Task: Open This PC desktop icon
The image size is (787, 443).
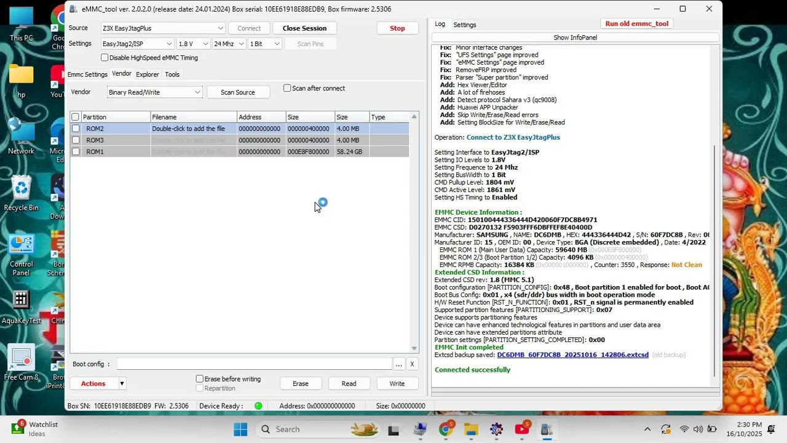Action: (21, 23)
